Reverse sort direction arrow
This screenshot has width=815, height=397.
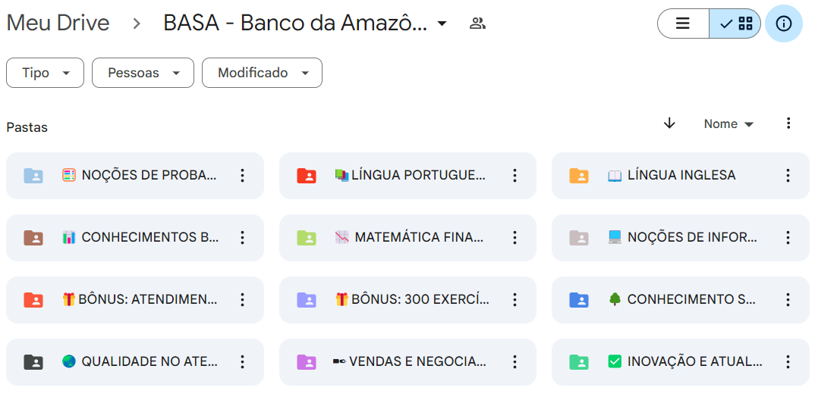click(x=669, y=123)
